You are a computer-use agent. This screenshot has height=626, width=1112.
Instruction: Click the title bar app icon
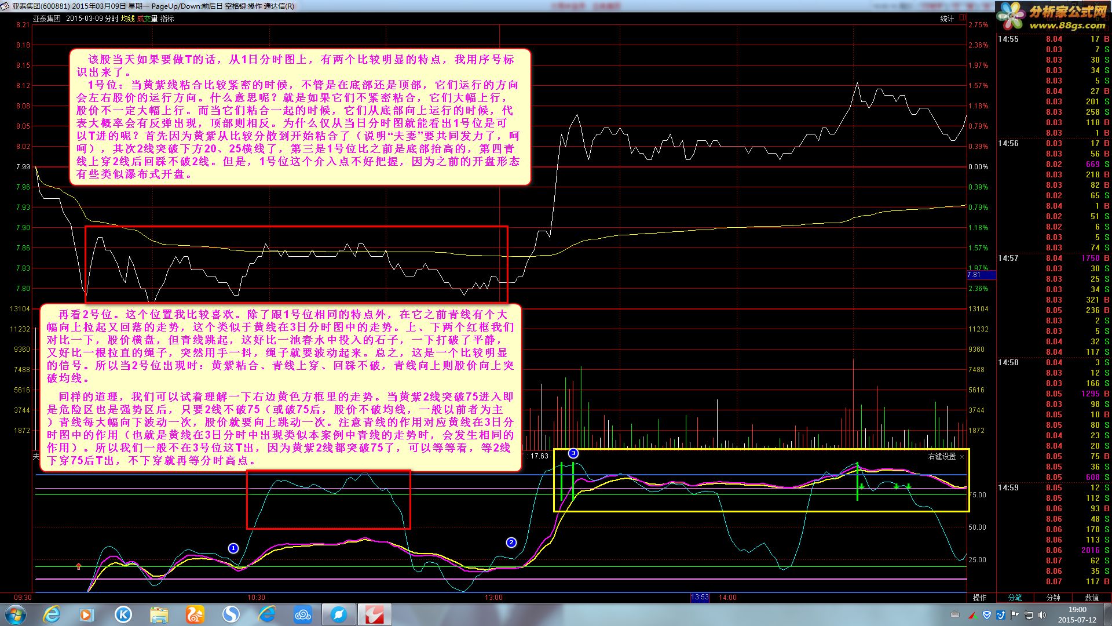pyautogui.click(x=6, y=6)
